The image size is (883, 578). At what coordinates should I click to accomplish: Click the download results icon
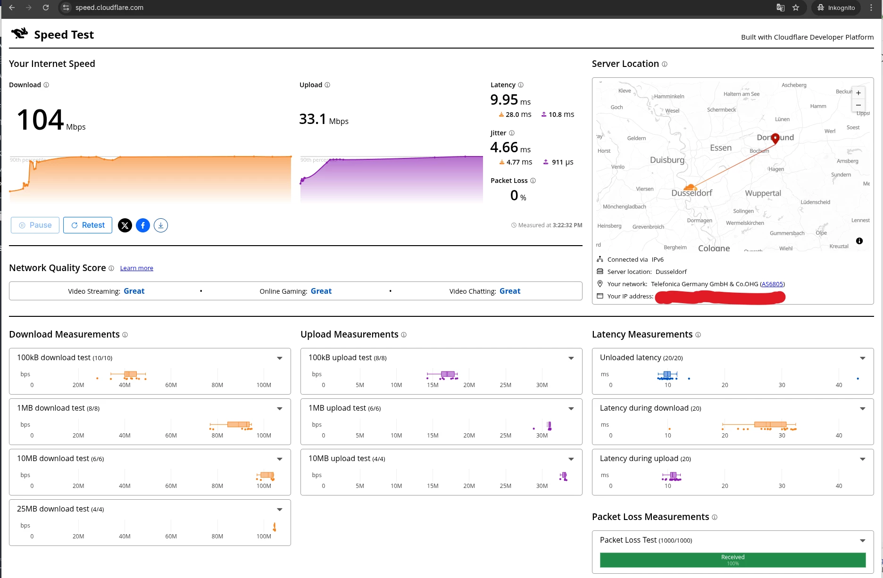click(161, 225)
